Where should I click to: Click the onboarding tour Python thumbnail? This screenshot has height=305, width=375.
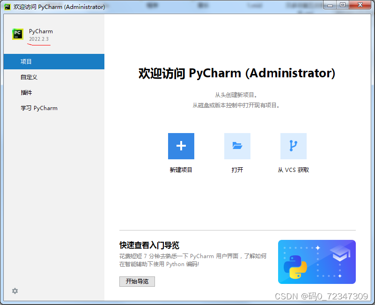317,262
